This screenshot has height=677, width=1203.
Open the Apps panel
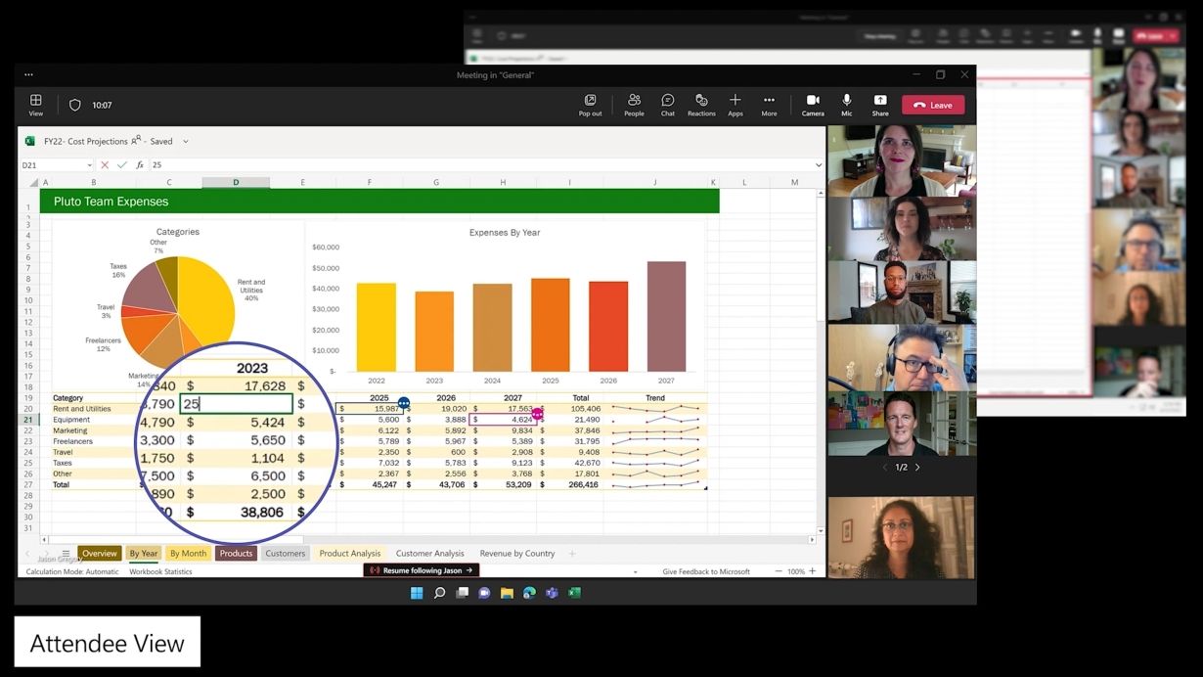(735, 103)
